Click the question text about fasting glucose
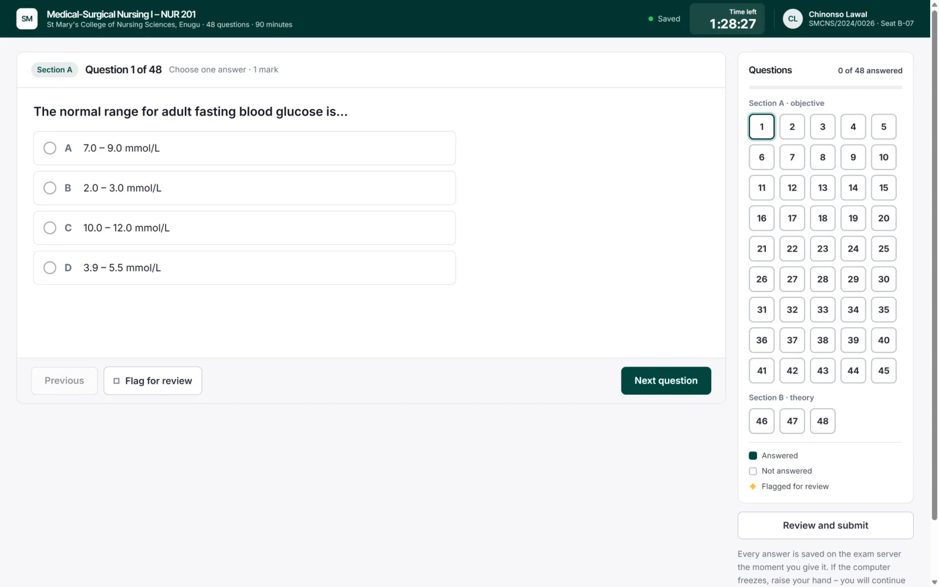 [x=191, y=111]
